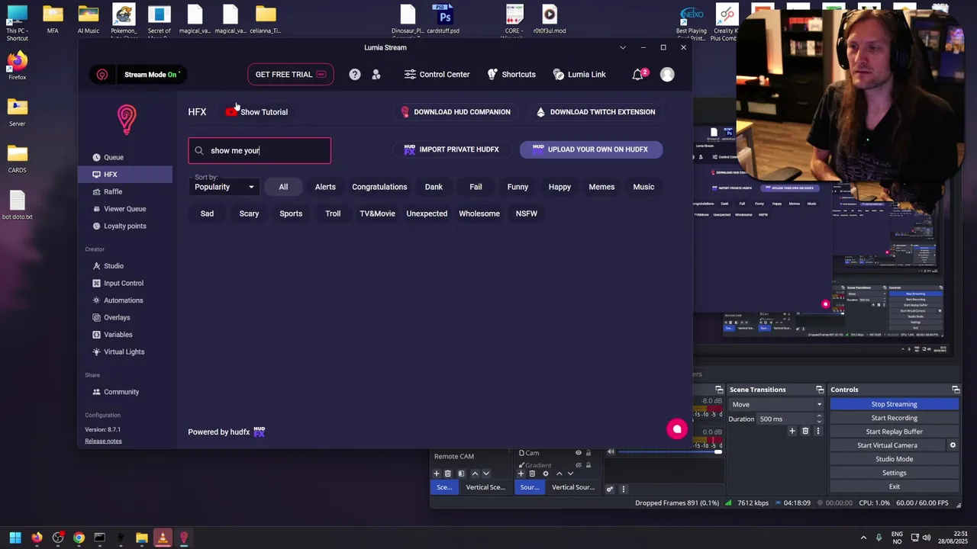This screenshot has height=549, width=977.
Task: Click GET FREE TRIAL button
Action: (290, 75)
